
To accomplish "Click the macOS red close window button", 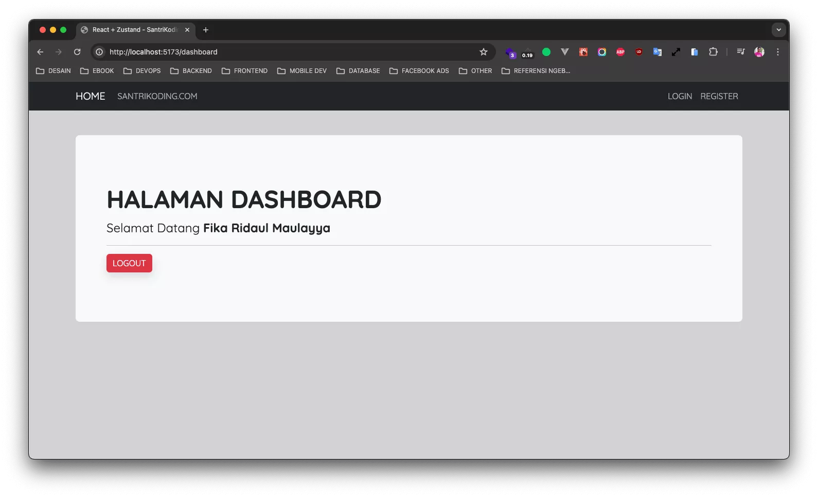I will pyautogui.click(x=43, y=30).
